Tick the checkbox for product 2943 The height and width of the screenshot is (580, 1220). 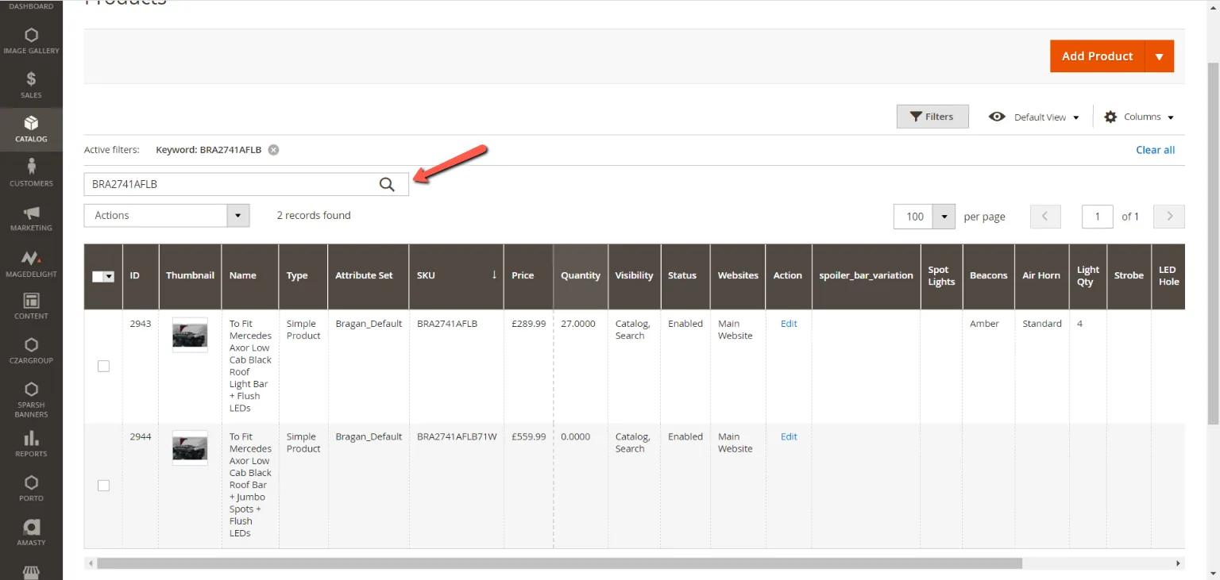(x=103, y=366)
